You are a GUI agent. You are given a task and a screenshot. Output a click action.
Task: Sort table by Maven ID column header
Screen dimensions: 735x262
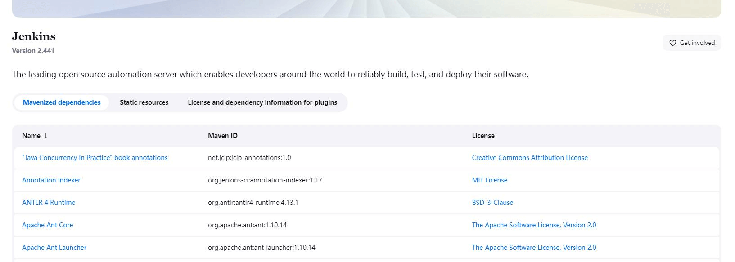pyautogui.click(x=223, y=136)
